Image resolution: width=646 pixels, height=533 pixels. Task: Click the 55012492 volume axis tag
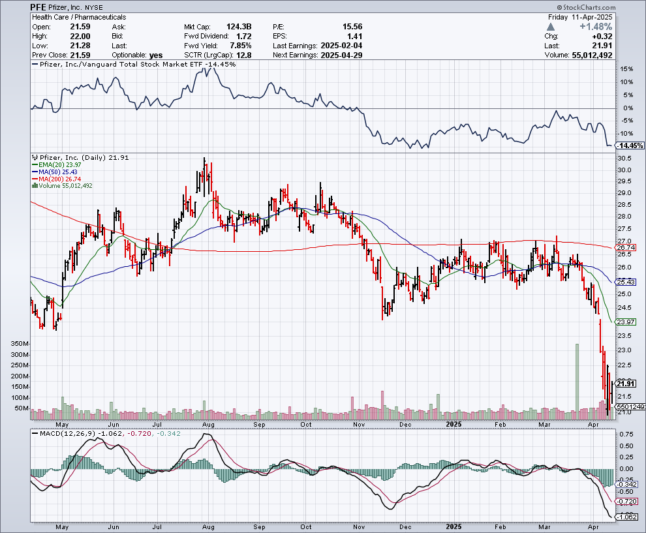tap(630, 406)
